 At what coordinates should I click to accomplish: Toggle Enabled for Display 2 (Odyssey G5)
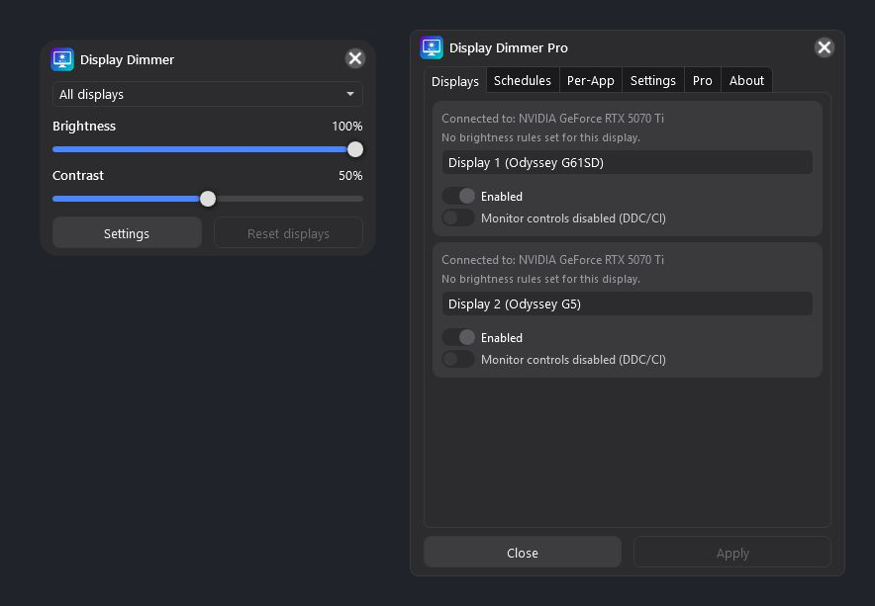458,337
